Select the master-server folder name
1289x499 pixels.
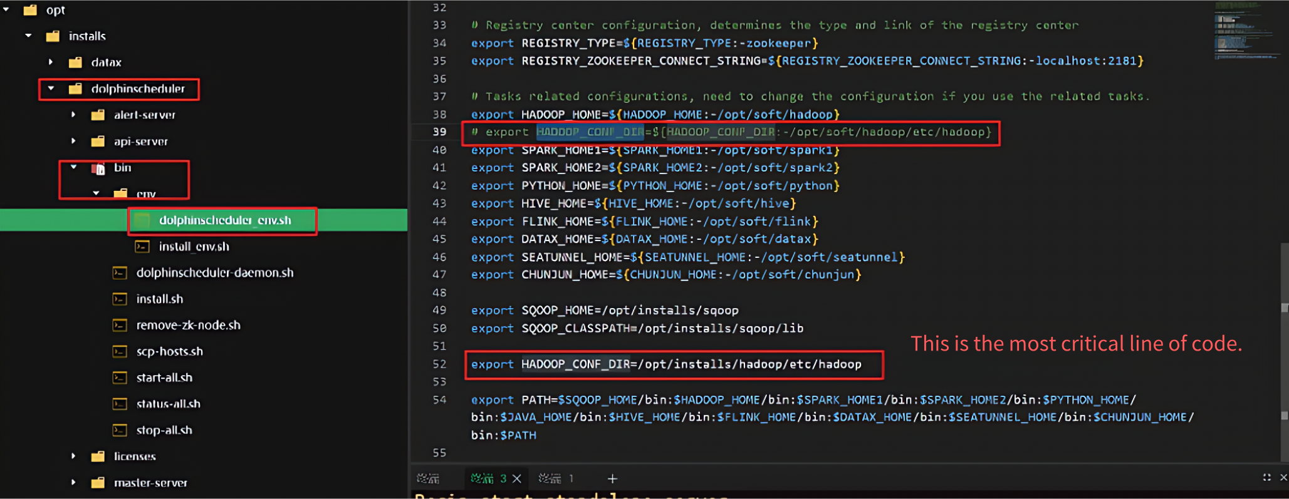click(150, 483)
